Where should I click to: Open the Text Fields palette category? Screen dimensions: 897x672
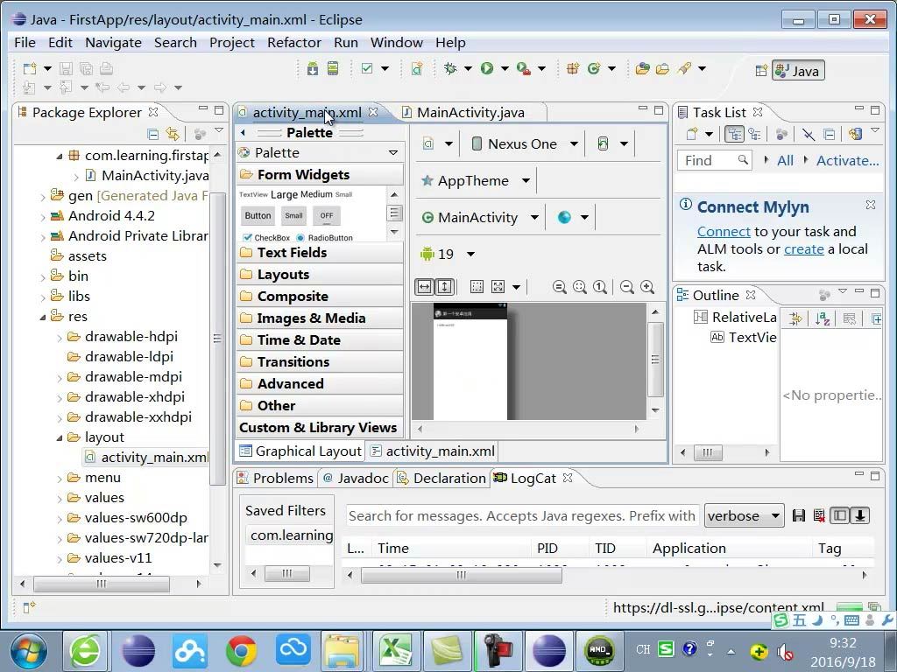(320, 253)
